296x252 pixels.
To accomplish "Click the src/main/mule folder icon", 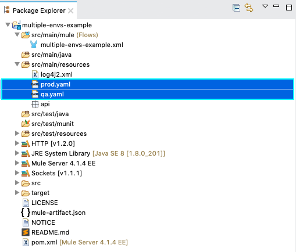I will tap(26, 35).
